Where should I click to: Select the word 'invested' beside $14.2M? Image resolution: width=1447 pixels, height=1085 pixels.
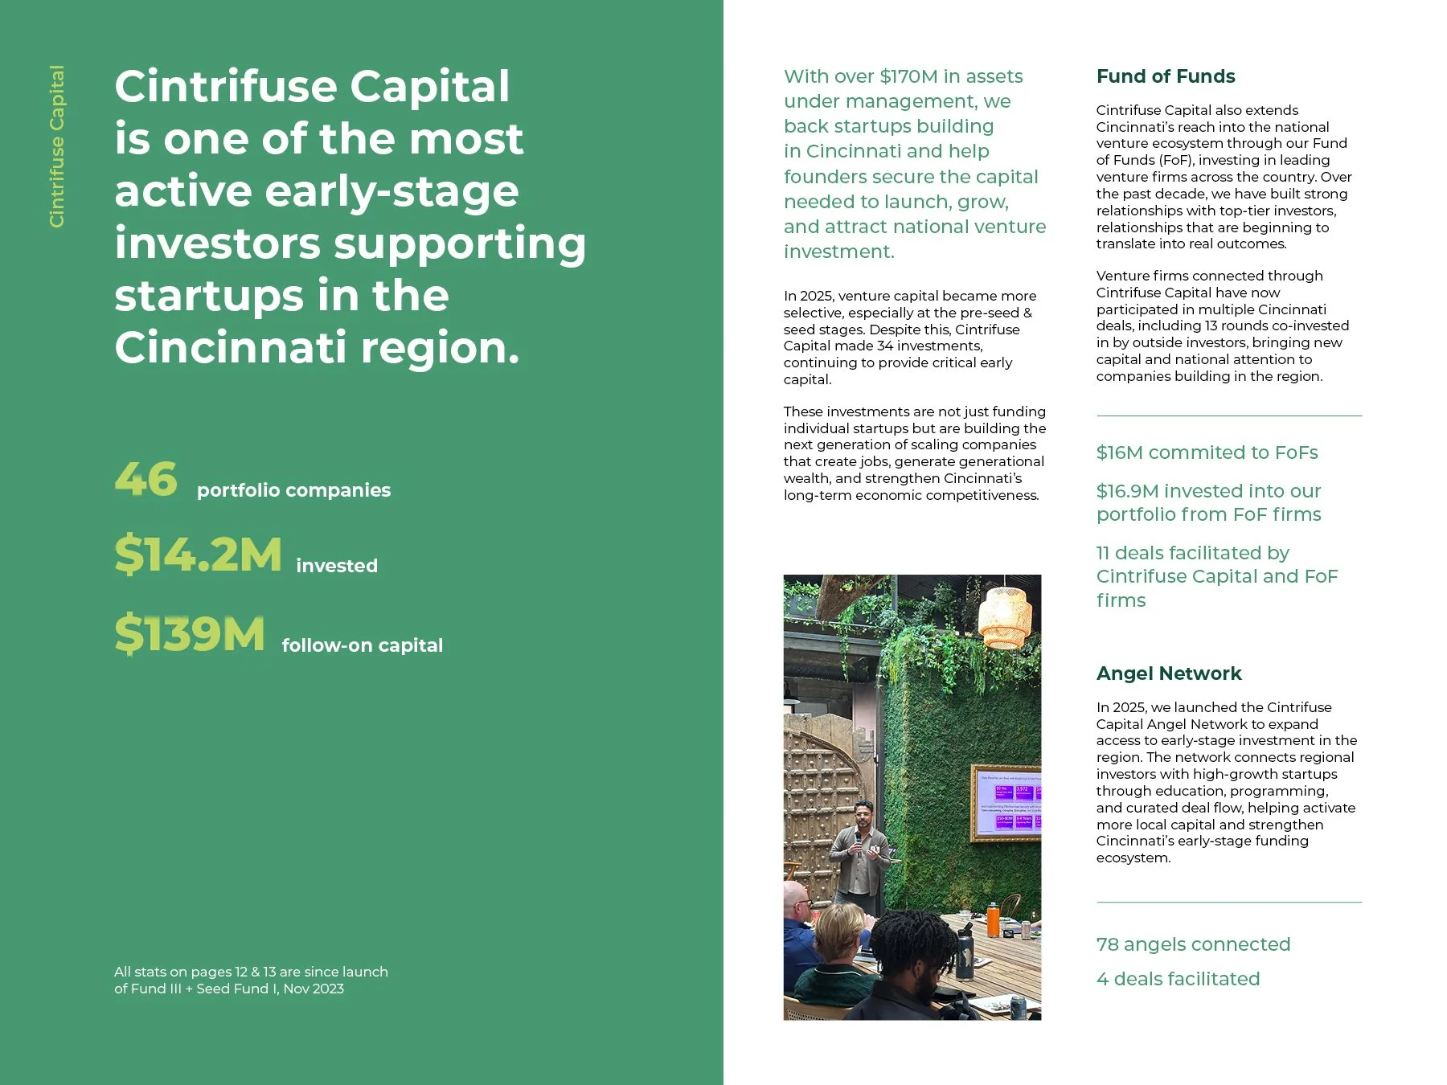point(337,566)
